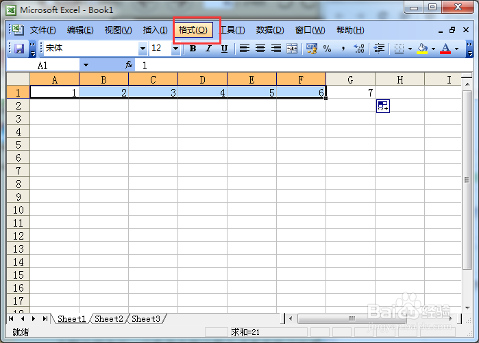Close the workbook window X

[466, 30]
